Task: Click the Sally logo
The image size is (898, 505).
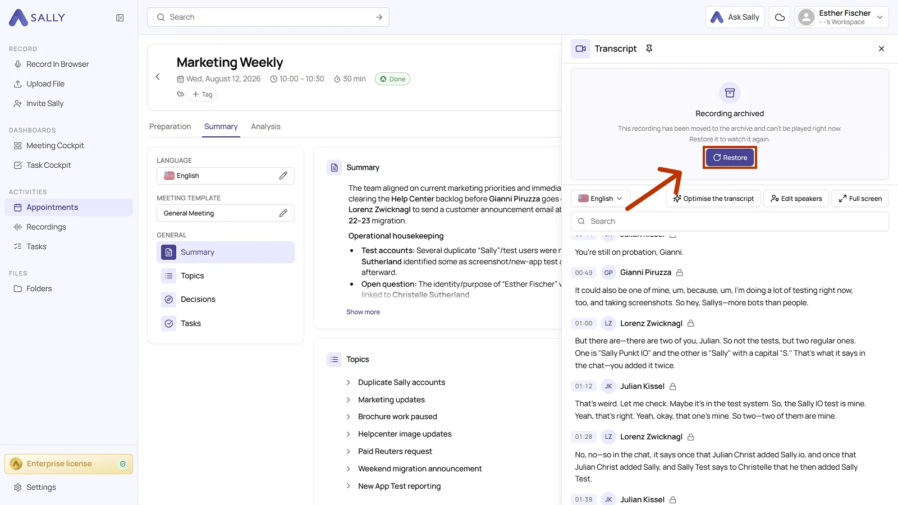Action: [37, 17]
